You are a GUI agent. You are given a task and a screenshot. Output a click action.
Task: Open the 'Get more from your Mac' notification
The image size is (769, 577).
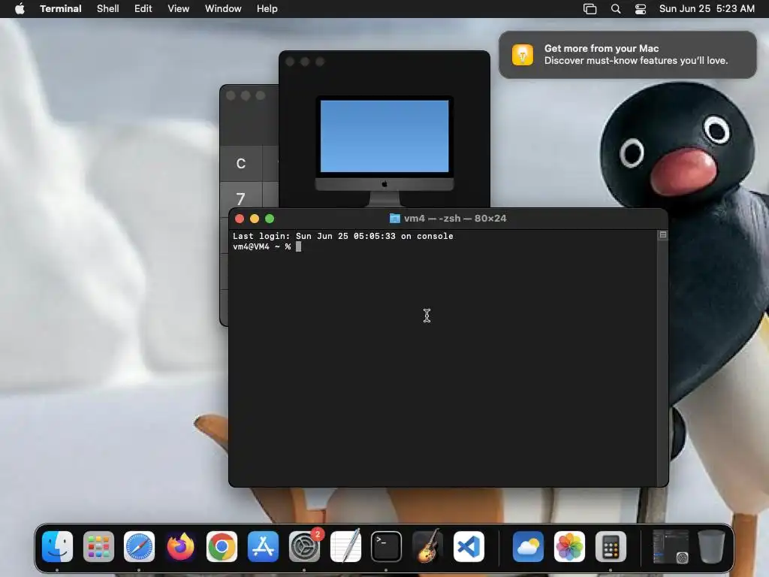(628, 54)
